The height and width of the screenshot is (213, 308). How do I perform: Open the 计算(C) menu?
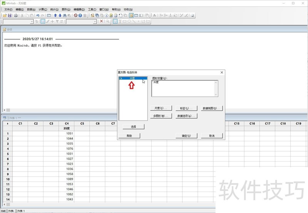click(x=43, y=9)
